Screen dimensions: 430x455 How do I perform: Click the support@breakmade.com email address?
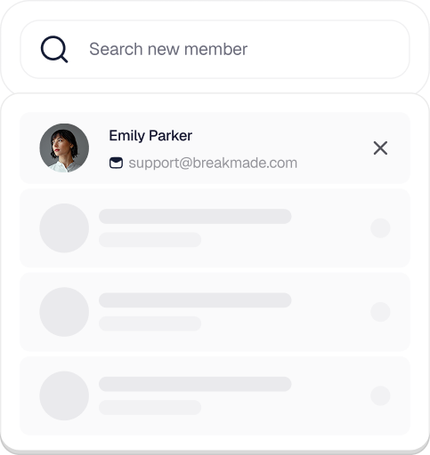pos(213,163)
